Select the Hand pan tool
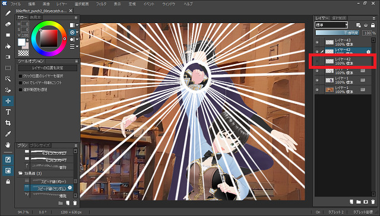The width and height of the screenshot is (380, 216). (8, 145)
